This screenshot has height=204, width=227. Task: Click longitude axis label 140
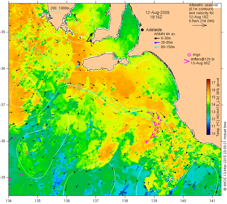[183, 201]
